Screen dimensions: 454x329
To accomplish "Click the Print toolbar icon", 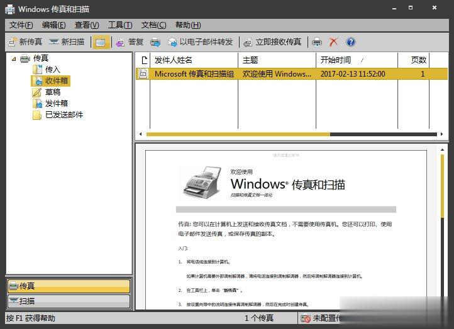I will (317, 43).
